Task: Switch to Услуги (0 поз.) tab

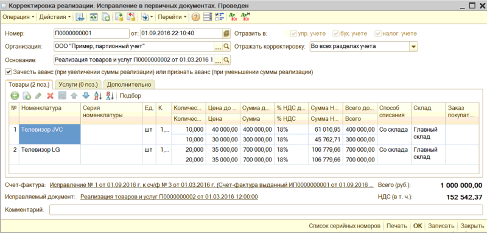Action: click(79, 84)
